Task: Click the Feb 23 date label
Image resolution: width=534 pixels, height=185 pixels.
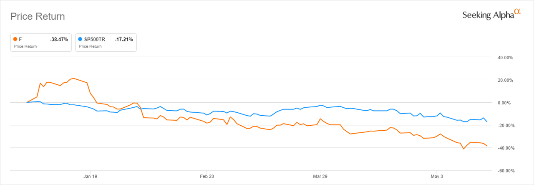Action: 207,177
